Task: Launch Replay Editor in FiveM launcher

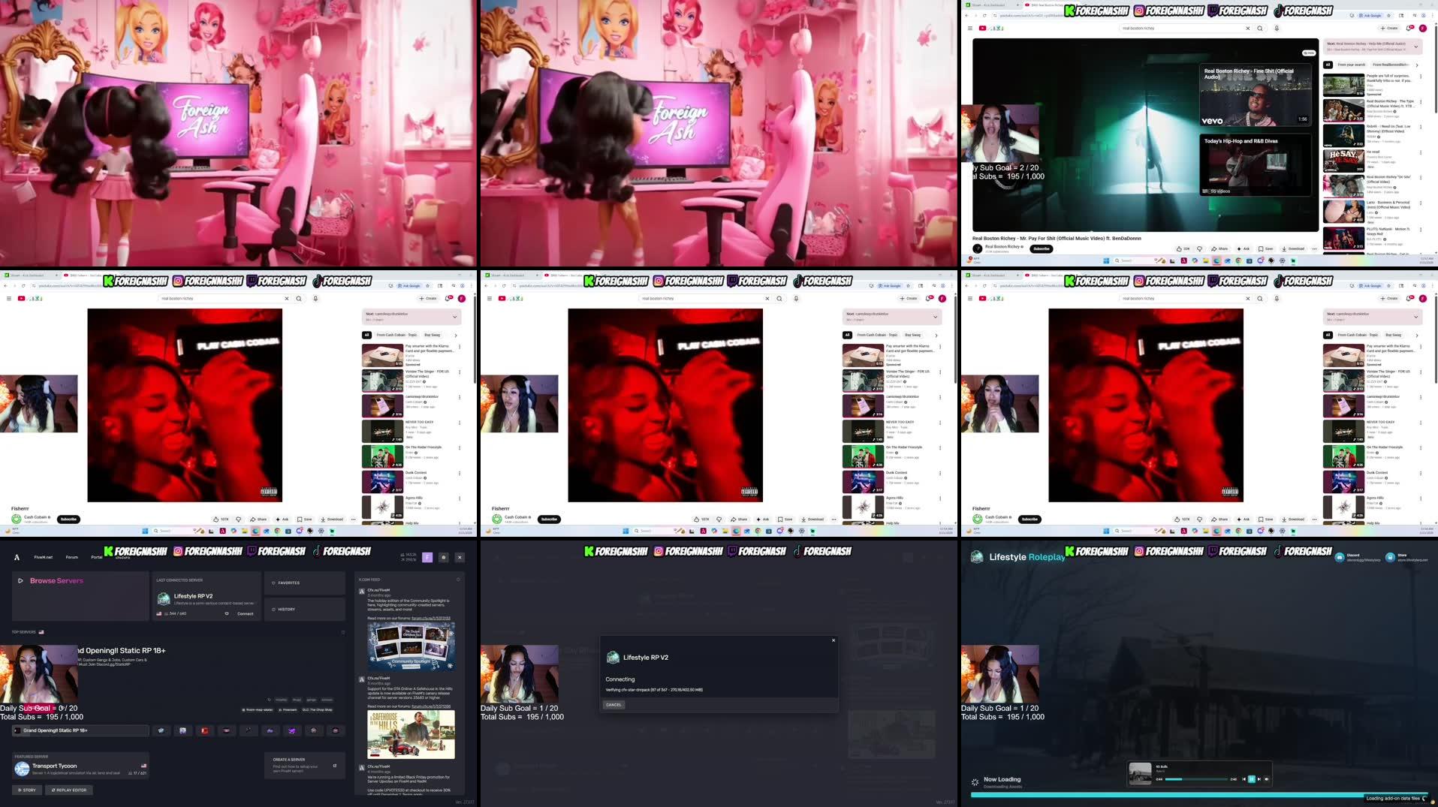Action: point(69,790)
